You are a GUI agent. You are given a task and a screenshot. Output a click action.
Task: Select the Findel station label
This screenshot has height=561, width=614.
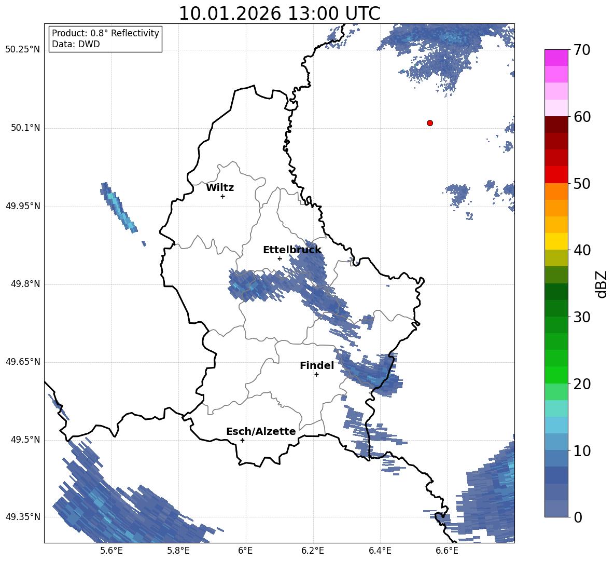click(317, 365)
